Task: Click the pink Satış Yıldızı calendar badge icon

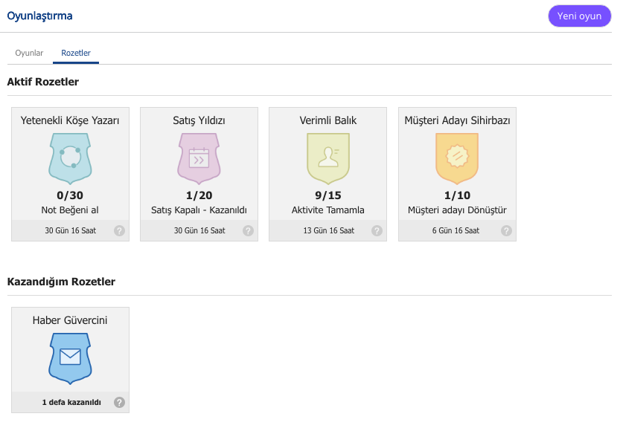Action: tap(199, 159)
